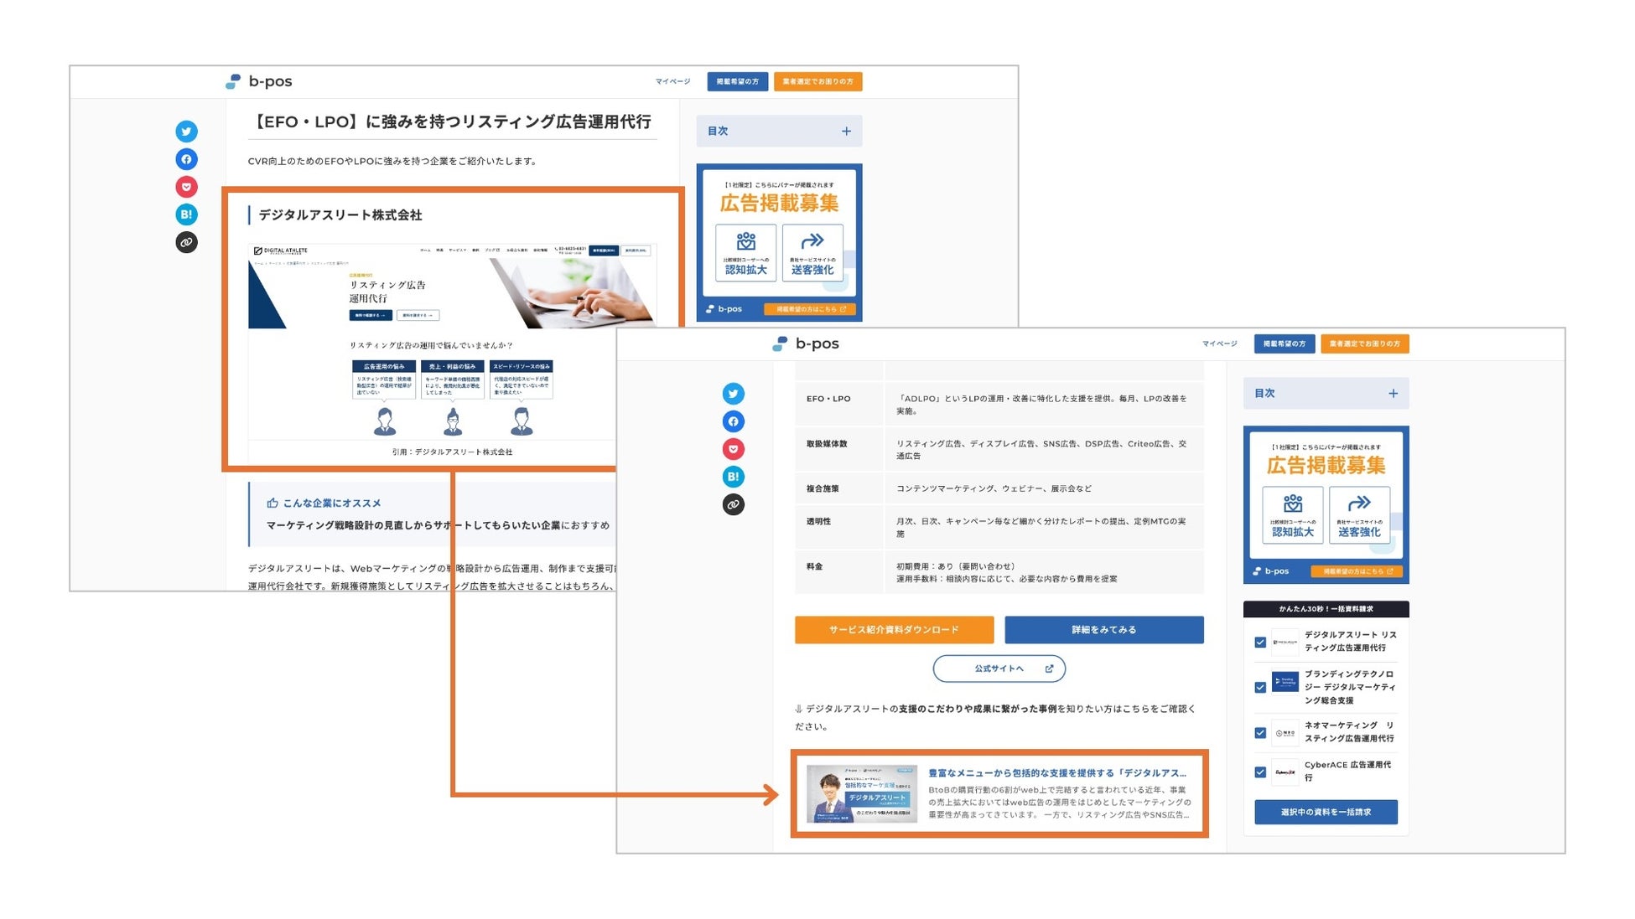Uncheck ブランディングテクノロジー checkbox
Viewport: 1635px width, 919px height.
click(1259, 687)
